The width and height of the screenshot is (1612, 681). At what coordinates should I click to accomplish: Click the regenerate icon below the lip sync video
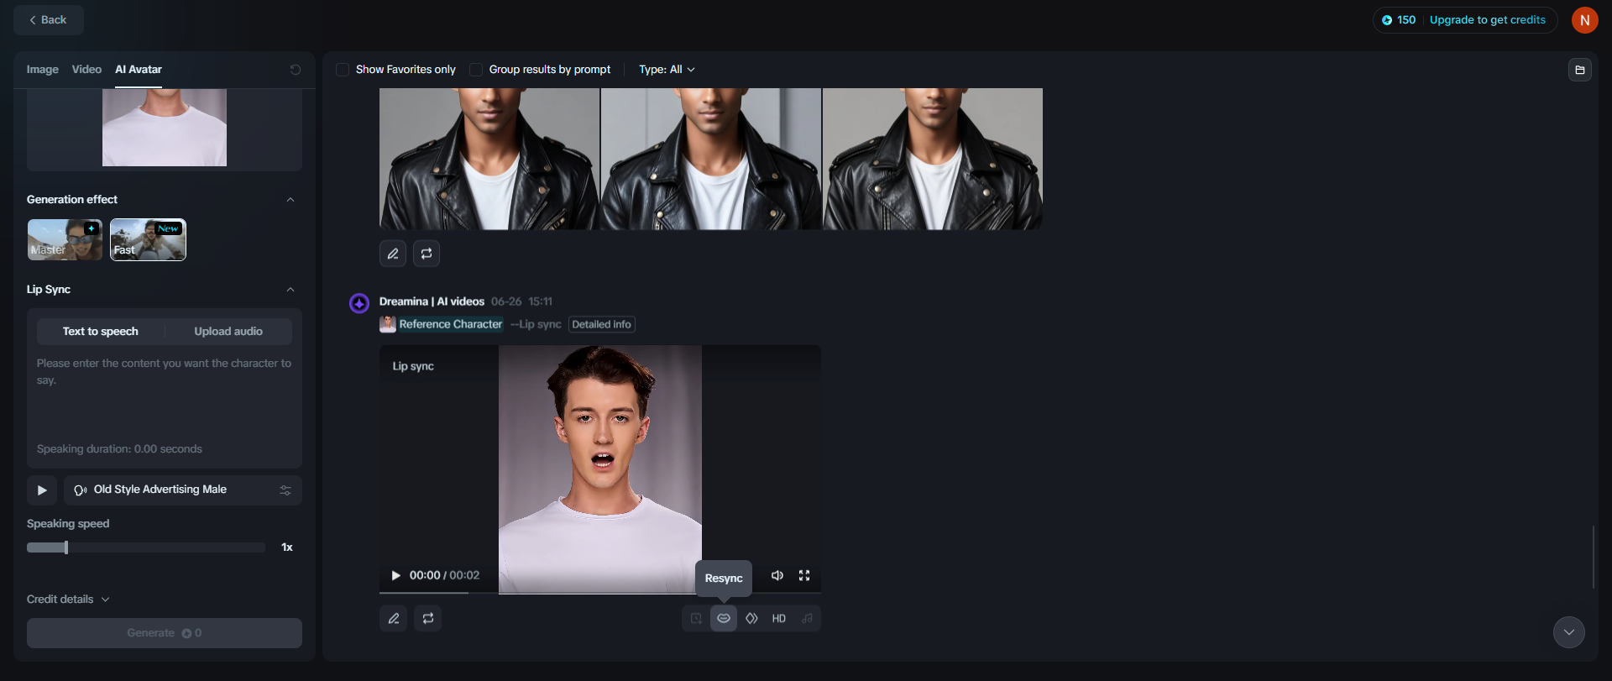427,618
